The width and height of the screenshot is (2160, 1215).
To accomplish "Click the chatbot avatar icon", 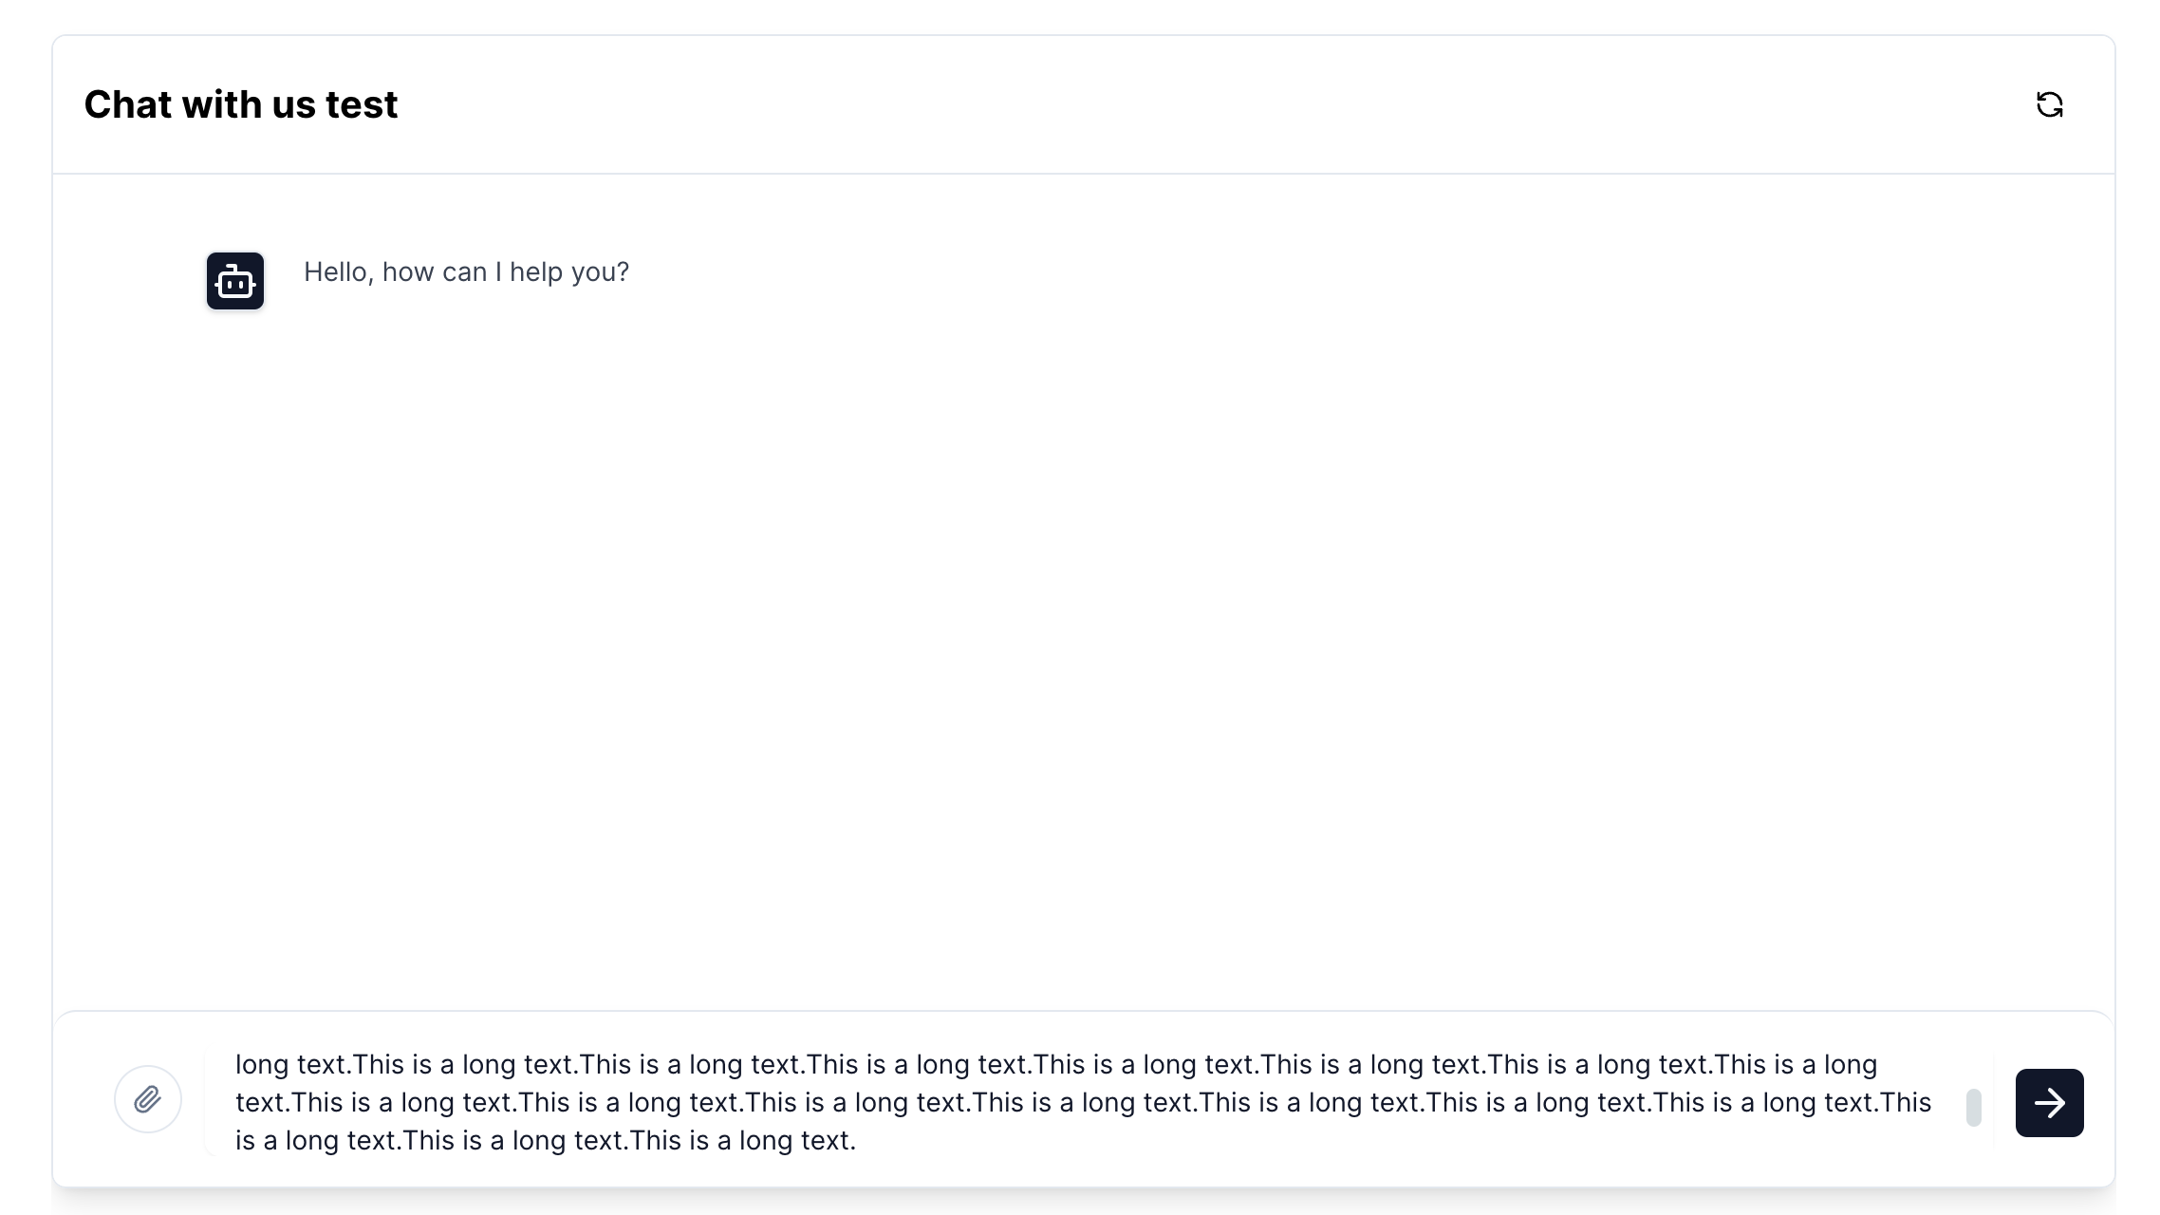I will 235,281.
